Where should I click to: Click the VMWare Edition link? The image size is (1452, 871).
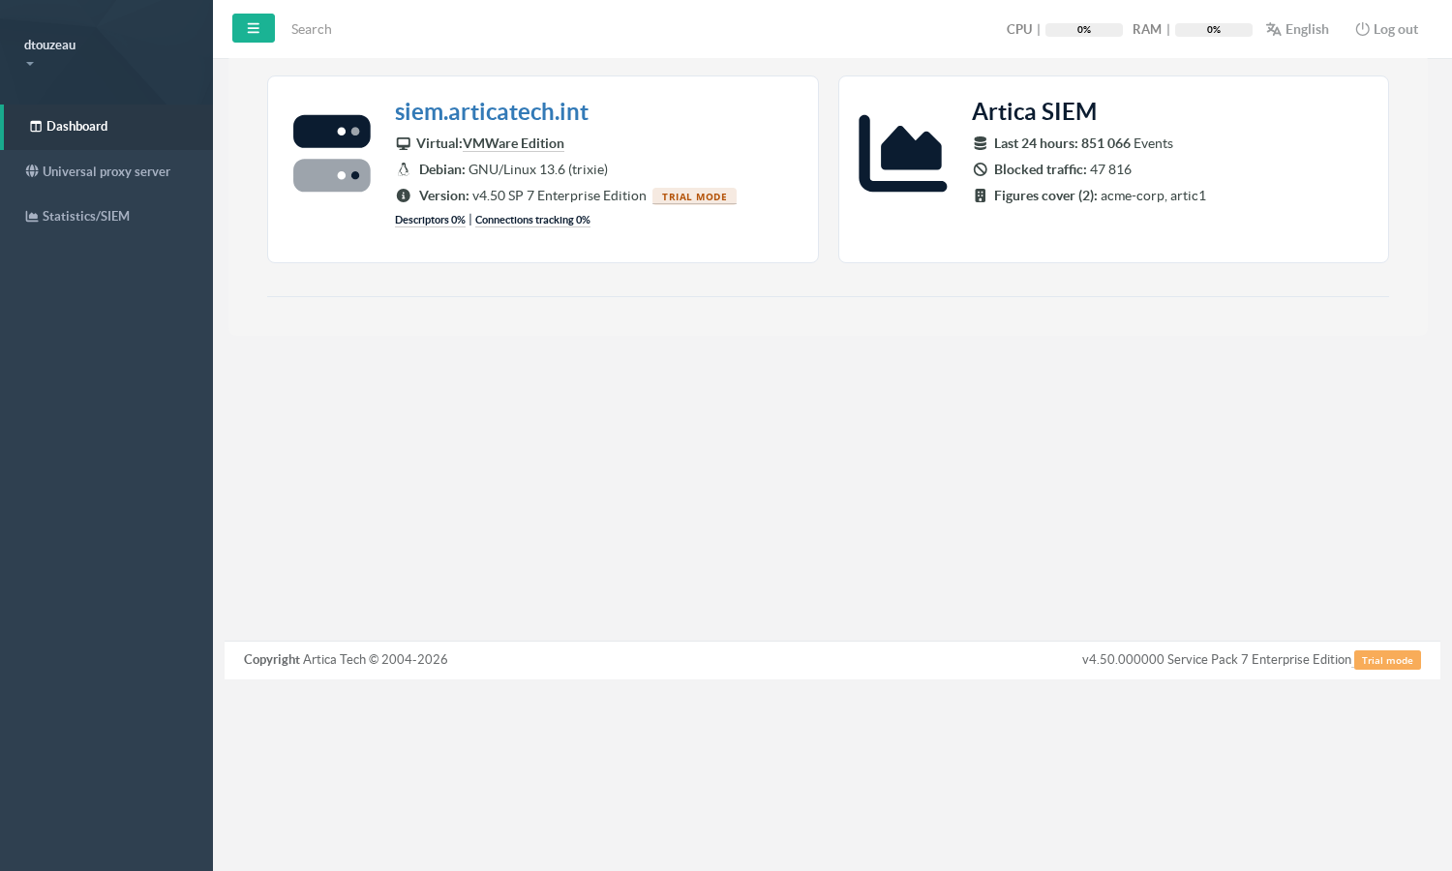[x=513, y=143]
